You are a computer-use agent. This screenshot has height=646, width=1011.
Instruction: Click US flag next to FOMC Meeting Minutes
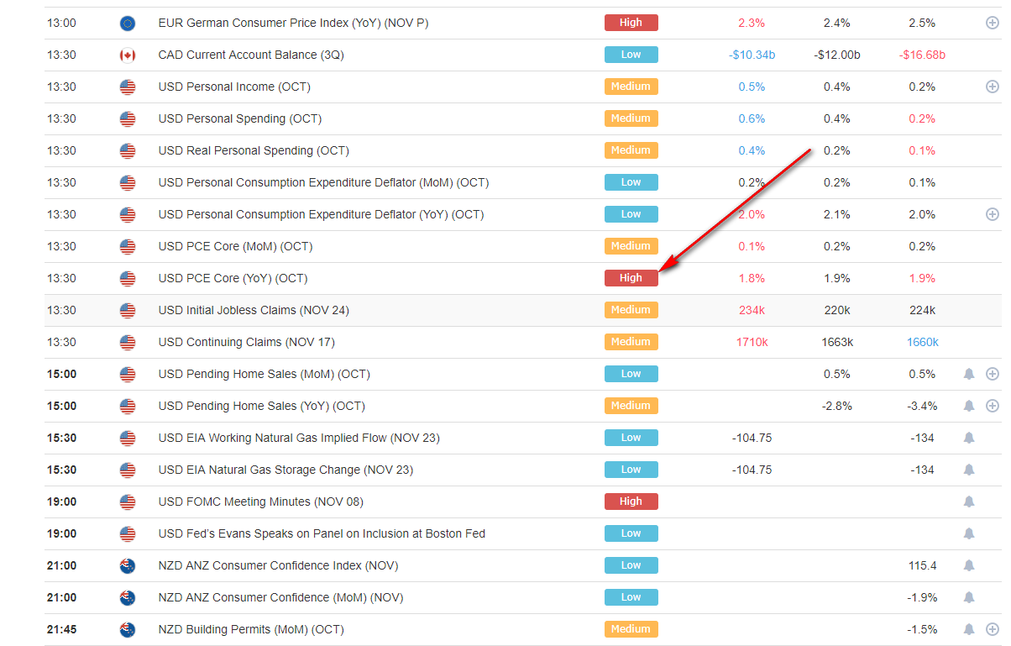[128, 502]
